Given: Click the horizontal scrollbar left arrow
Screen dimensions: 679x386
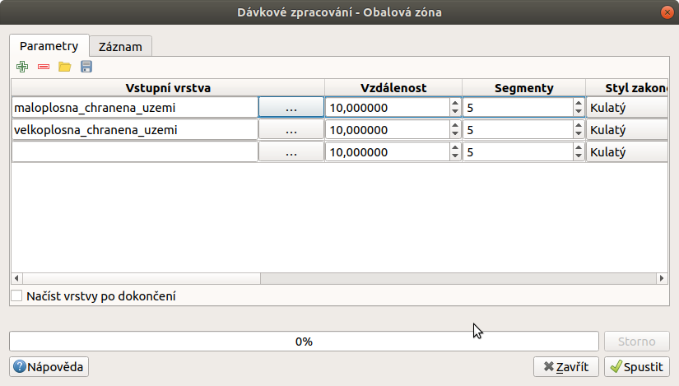Looking at the screenshot, I should 17,278.
